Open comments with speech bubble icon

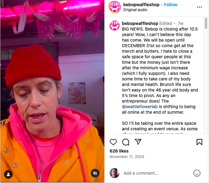[x=126, y=142]
